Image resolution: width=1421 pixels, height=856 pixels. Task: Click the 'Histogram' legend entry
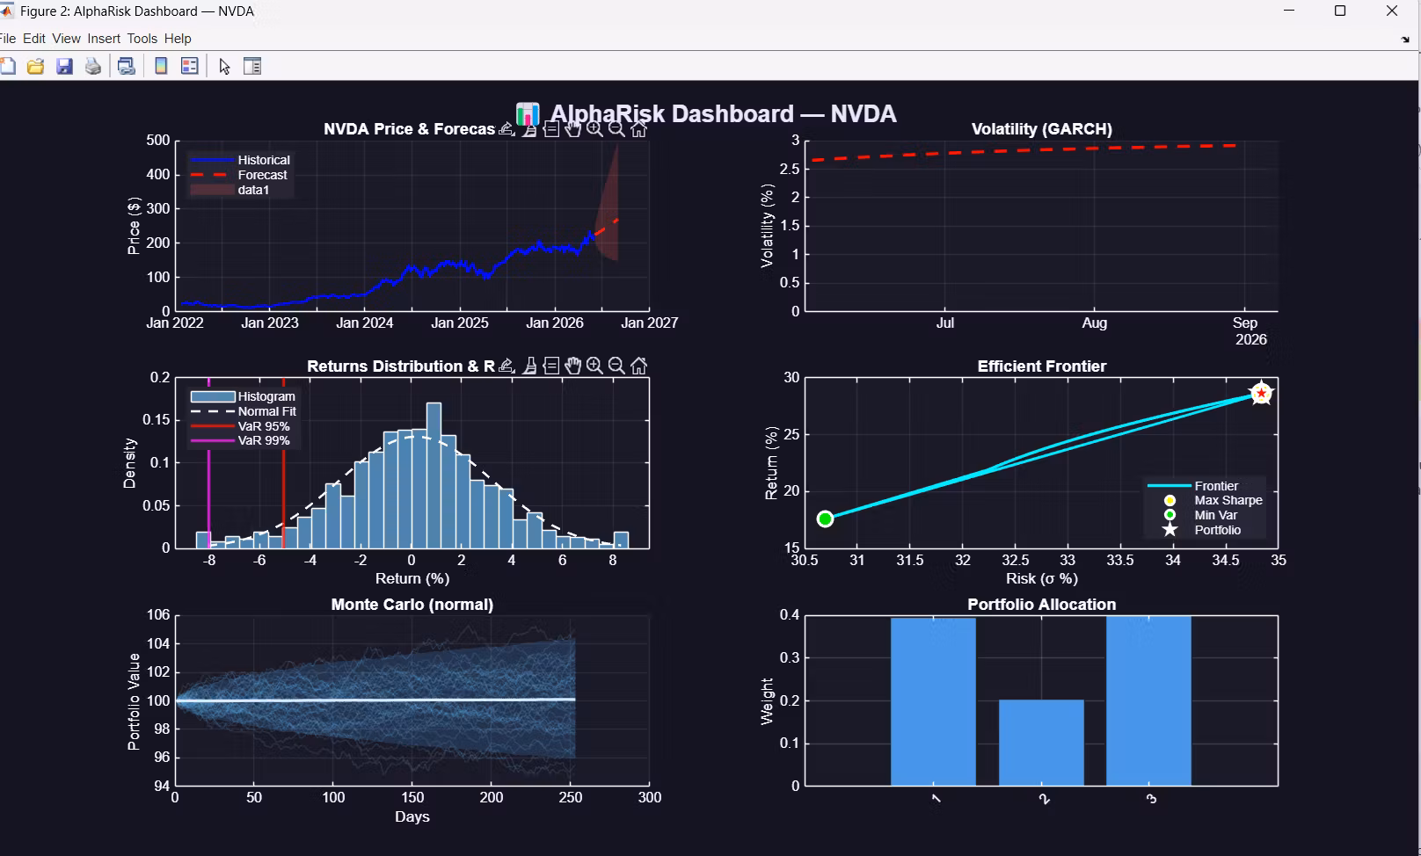(x=266, y=396)
